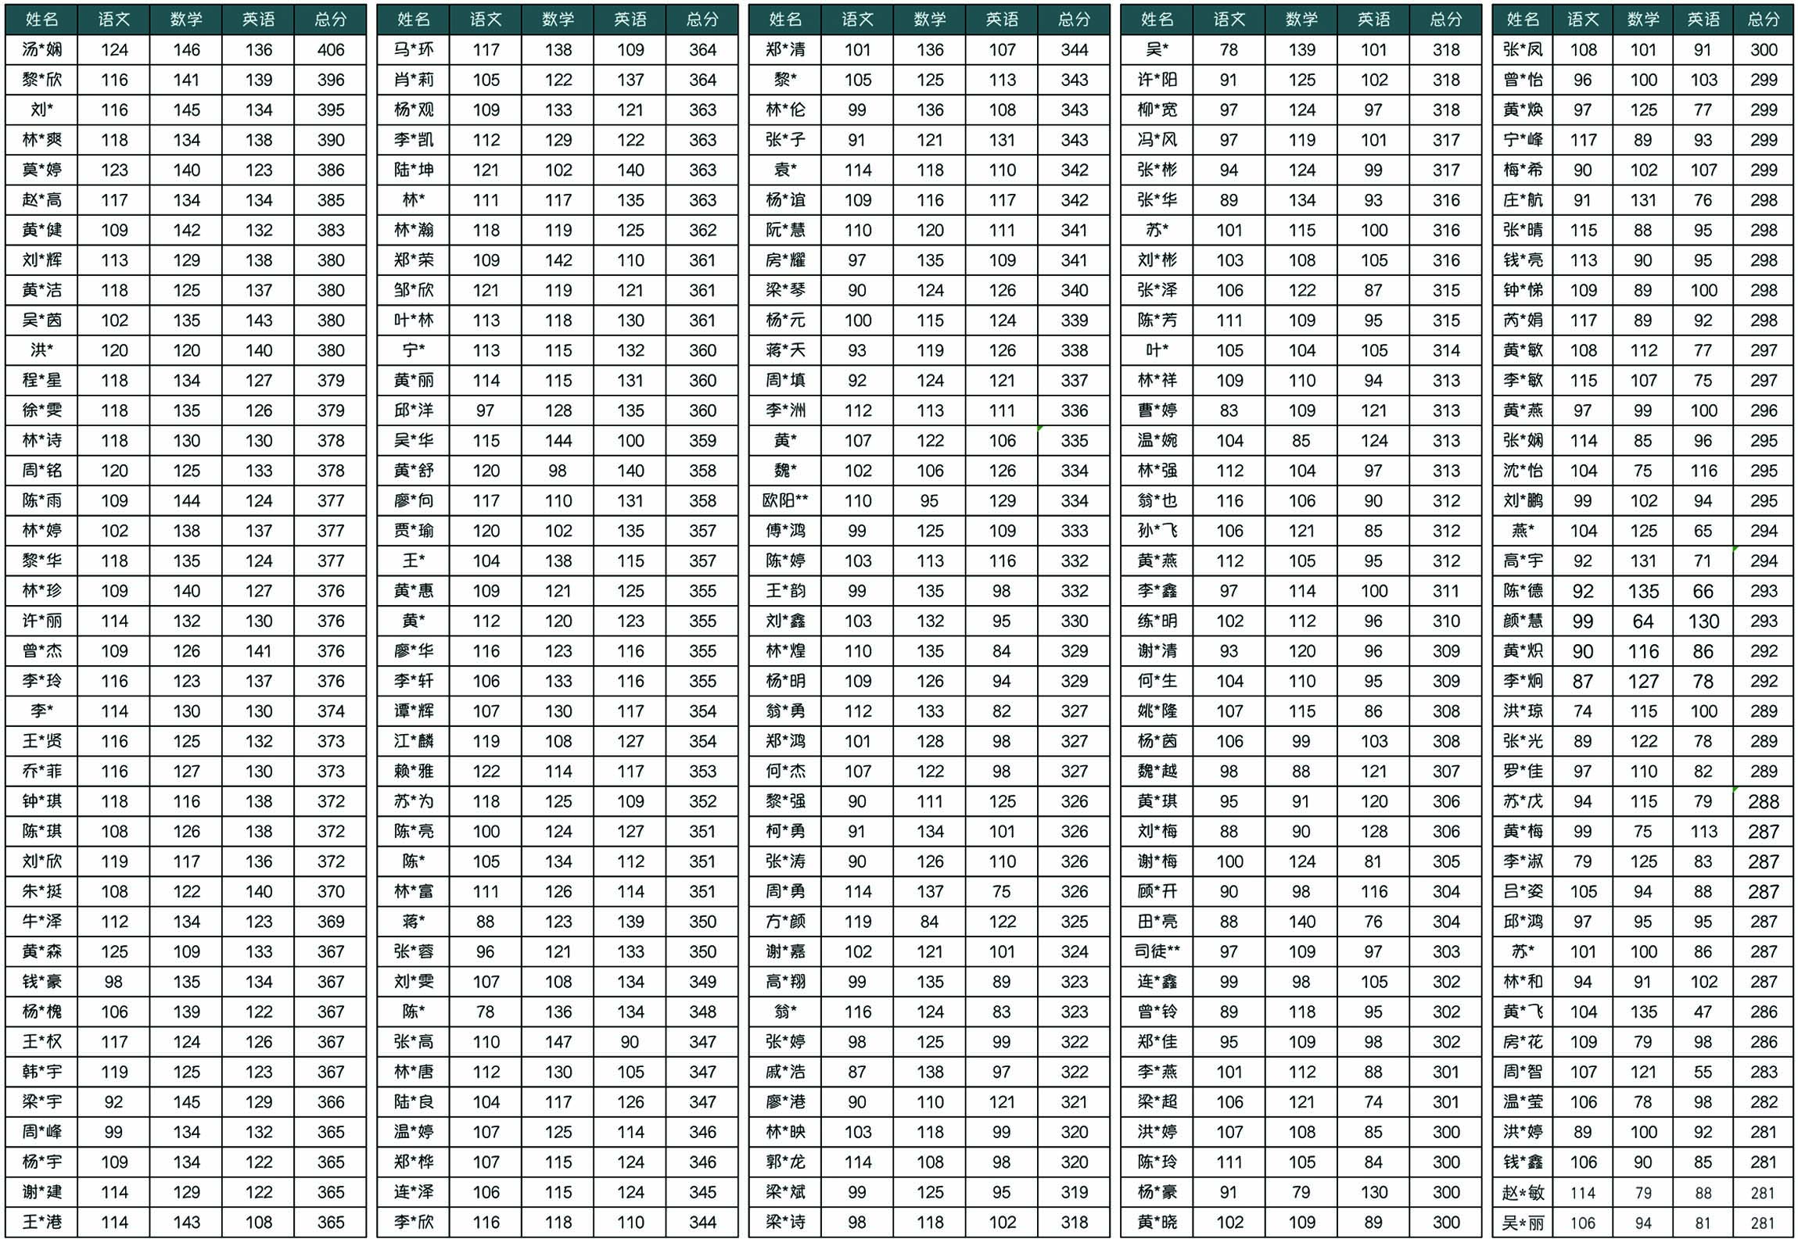The image size is (1798, 1239).
Task: Click the name cell 欧阳**
Action: click(785, 500)
